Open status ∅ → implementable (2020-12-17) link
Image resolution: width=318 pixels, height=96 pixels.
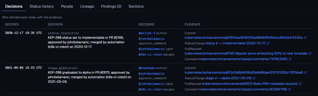[x=235, y=43]
